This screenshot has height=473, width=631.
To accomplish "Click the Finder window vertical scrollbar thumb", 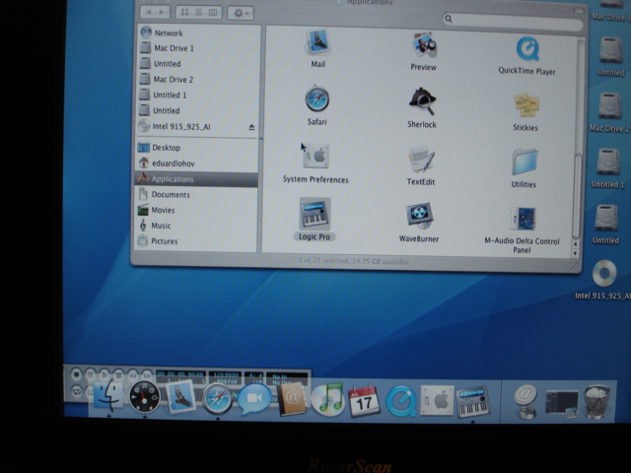I will (x=576, y=196).
